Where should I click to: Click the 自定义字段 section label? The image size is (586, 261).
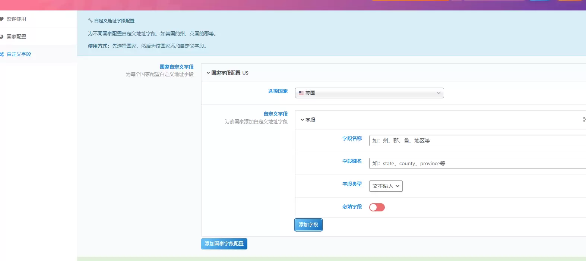[276, 114]
